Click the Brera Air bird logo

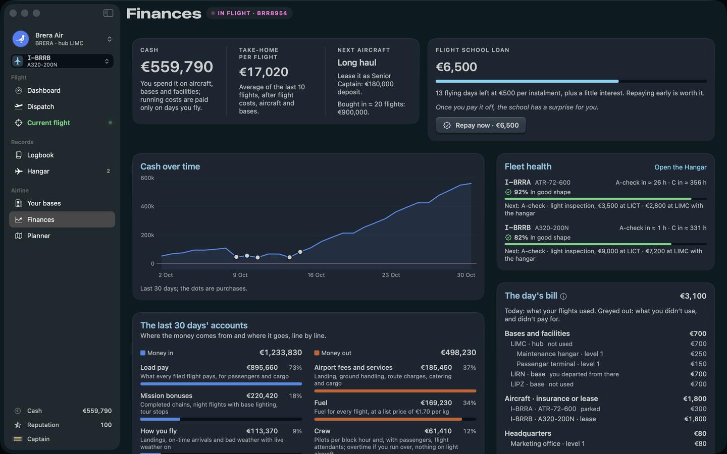click(21, 39)
